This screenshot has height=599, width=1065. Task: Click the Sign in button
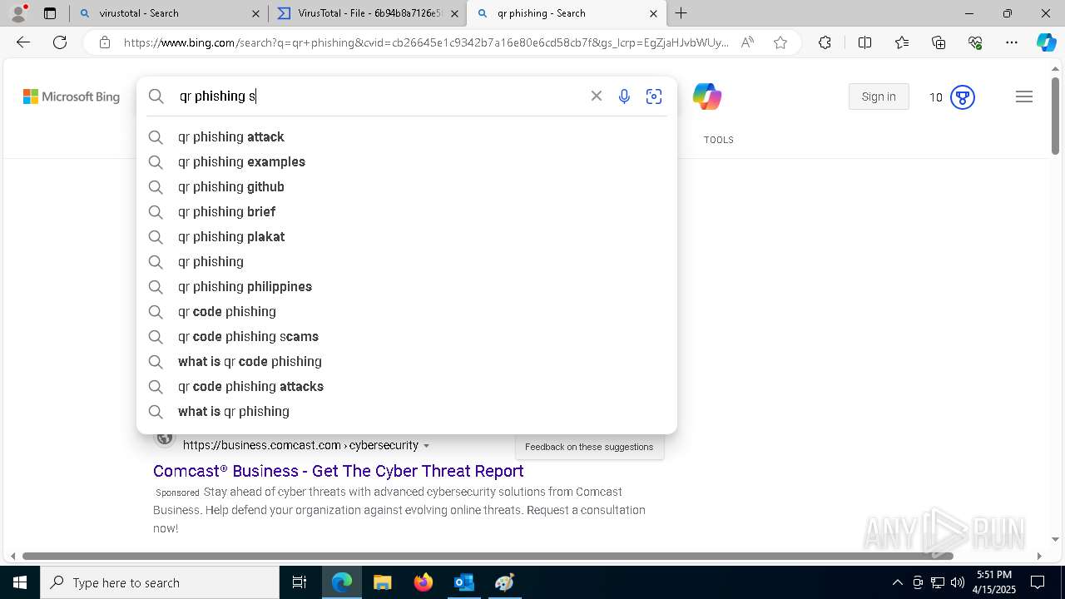(879, 97)
